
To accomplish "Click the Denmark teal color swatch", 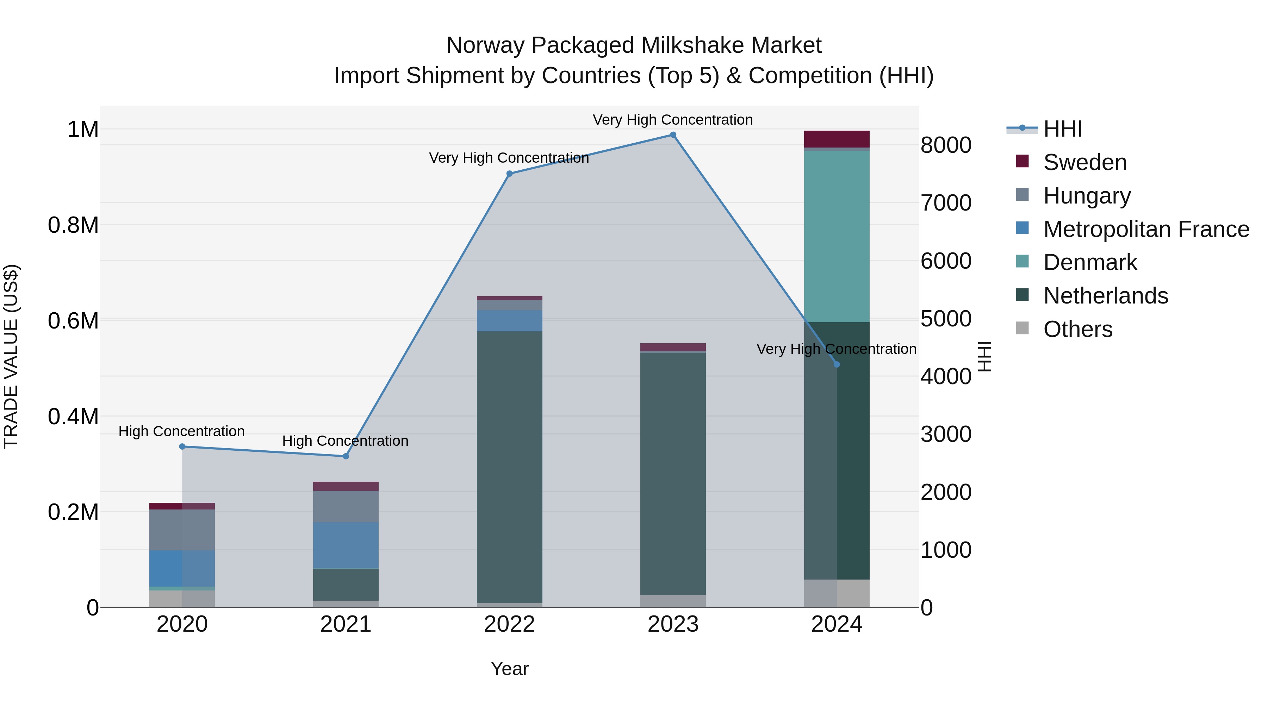I will (1023, 261).
